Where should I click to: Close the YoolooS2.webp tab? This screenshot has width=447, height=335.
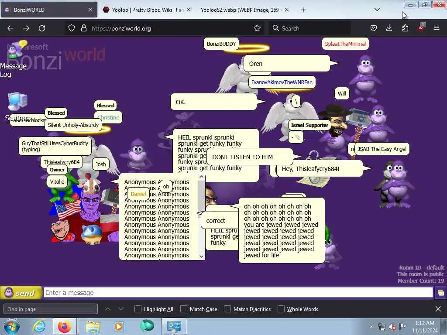pos(287,10)
